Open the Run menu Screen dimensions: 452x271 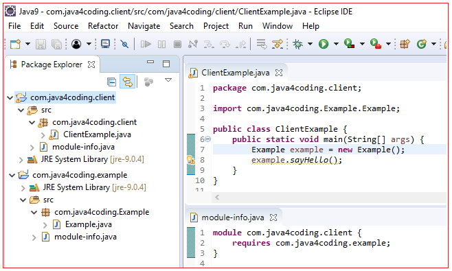point(245,26)
